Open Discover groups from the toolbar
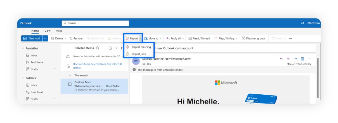 click(x=254, y=38)
